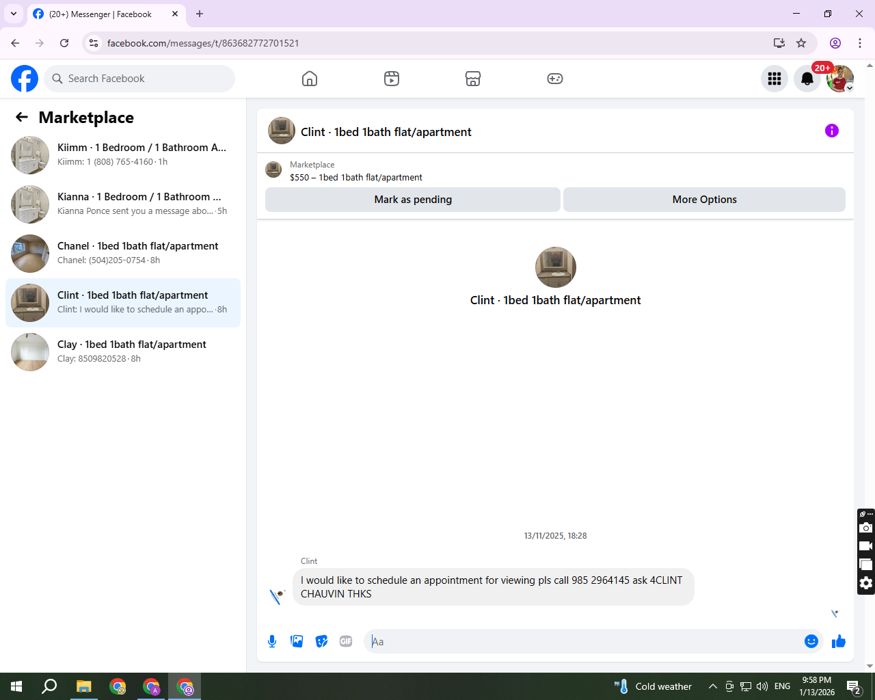The height and width of the screenshot is (700, 875).
Task: Click browser back button
Action: pos(15,43)
